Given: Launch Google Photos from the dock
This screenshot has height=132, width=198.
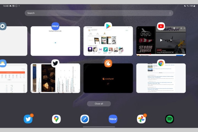Looking at the screenshot, I should tap(141, 119).
